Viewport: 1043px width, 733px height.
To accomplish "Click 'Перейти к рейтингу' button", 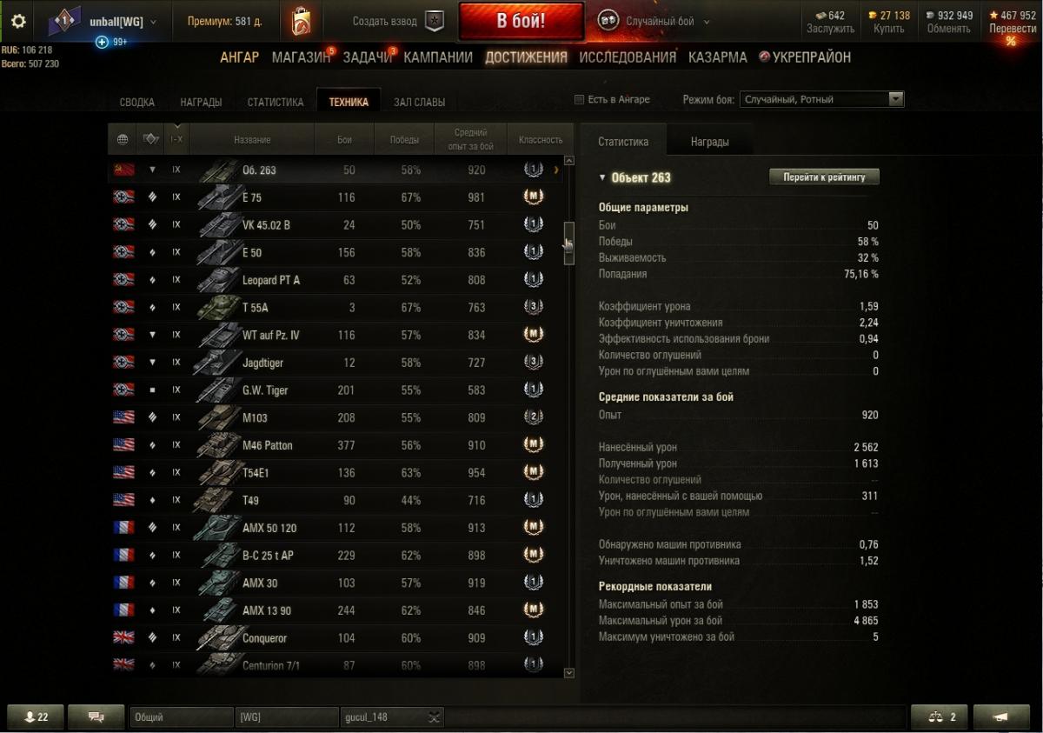I will (x=824, y=177).
